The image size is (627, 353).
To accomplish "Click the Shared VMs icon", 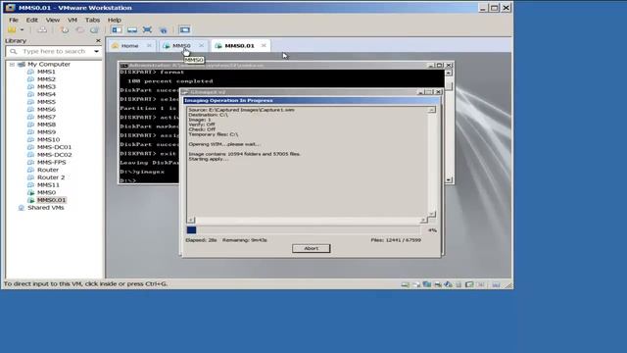I will point(22,208).
